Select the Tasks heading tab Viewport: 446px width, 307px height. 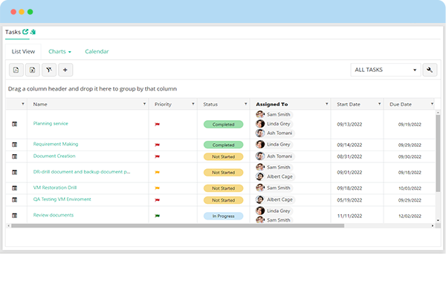pos(13,32)
